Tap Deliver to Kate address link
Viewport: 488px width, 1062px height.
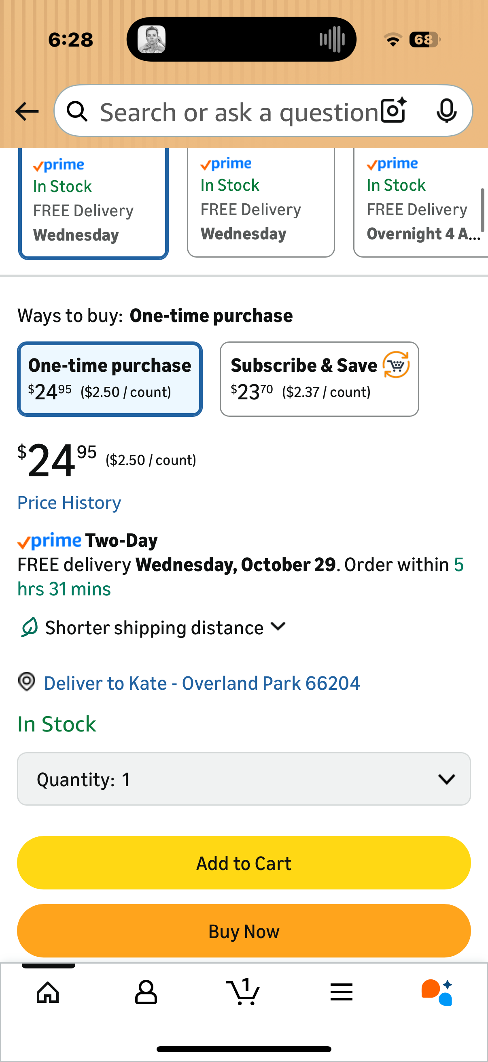[x=202, y=683]
